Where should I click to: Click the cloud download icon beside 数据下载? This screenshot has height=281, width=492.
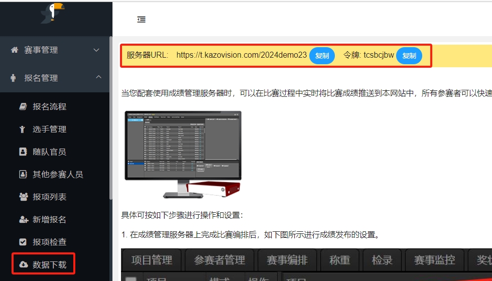(x=23, y=264)
